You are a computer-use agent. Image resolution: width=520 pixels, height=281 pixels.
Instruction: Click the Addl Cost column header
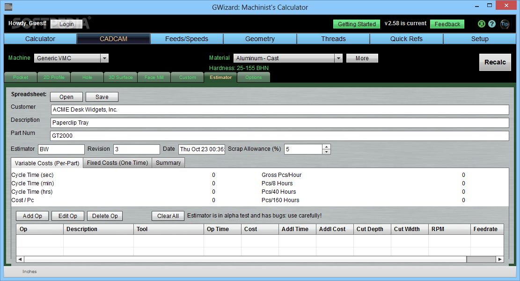pyautogui.click(x=335, y=229)
